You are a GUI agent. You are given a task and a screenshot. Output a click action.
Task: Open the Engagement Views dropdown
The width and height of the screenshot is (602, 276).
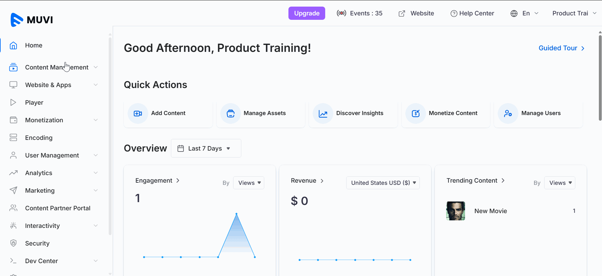(249, 183)
